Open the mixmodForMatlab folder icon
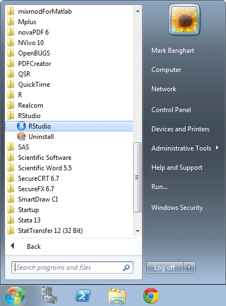This screenshot has width=226, height=306. (x=11, y=12)
